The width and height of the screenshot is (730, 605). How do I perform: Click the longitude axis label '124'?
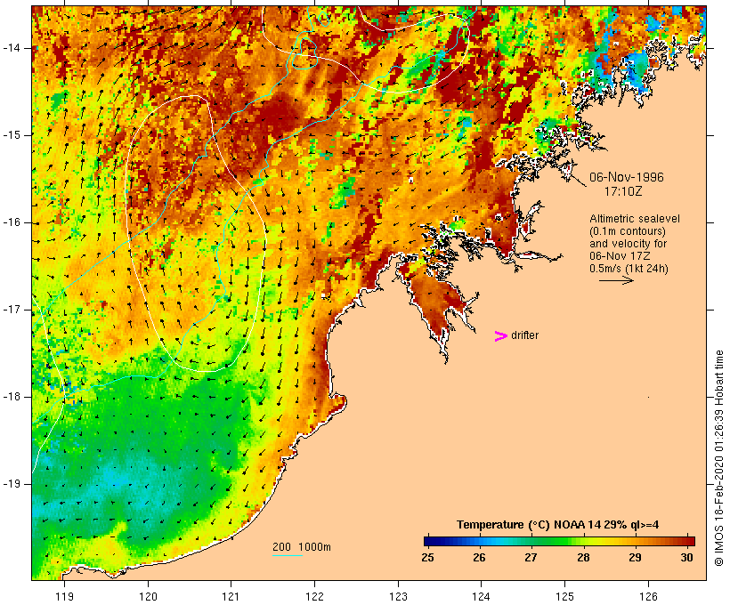click(481, 596)
